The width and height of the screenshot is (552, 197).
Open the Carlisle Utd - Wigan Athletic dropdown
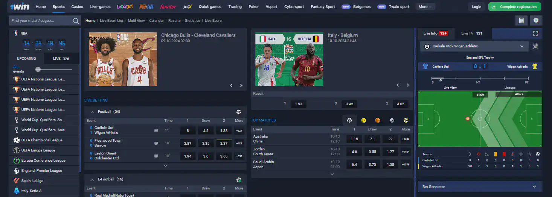(x=474, y=46)
